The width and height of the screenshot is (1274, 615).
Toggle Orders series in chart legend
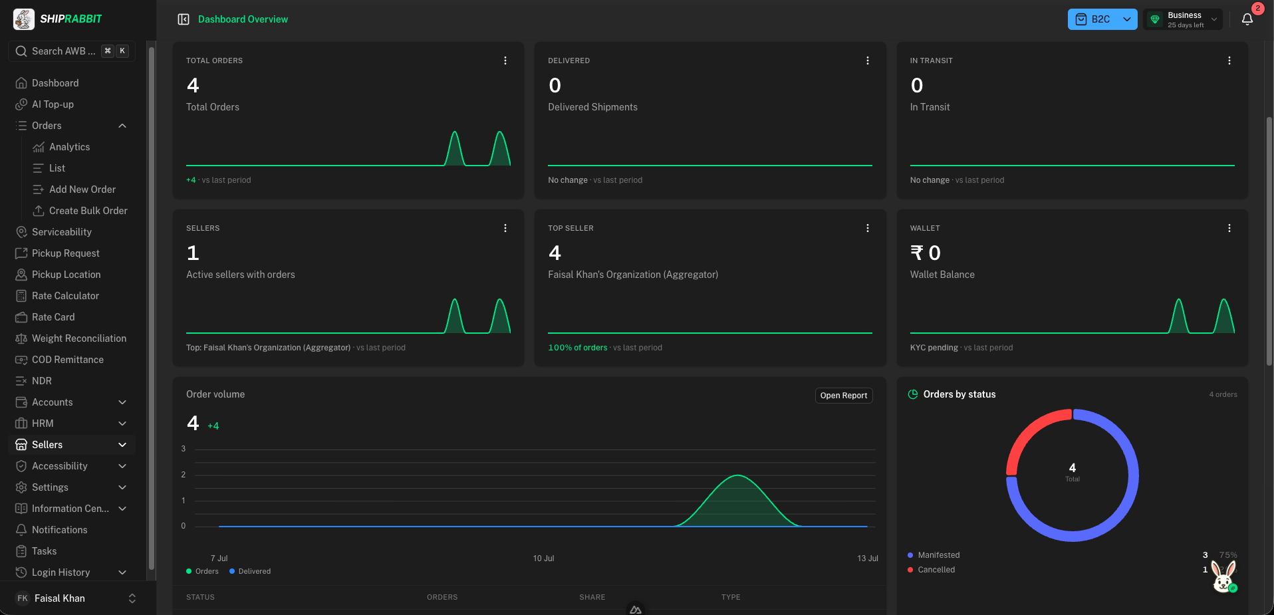(202, 571)
